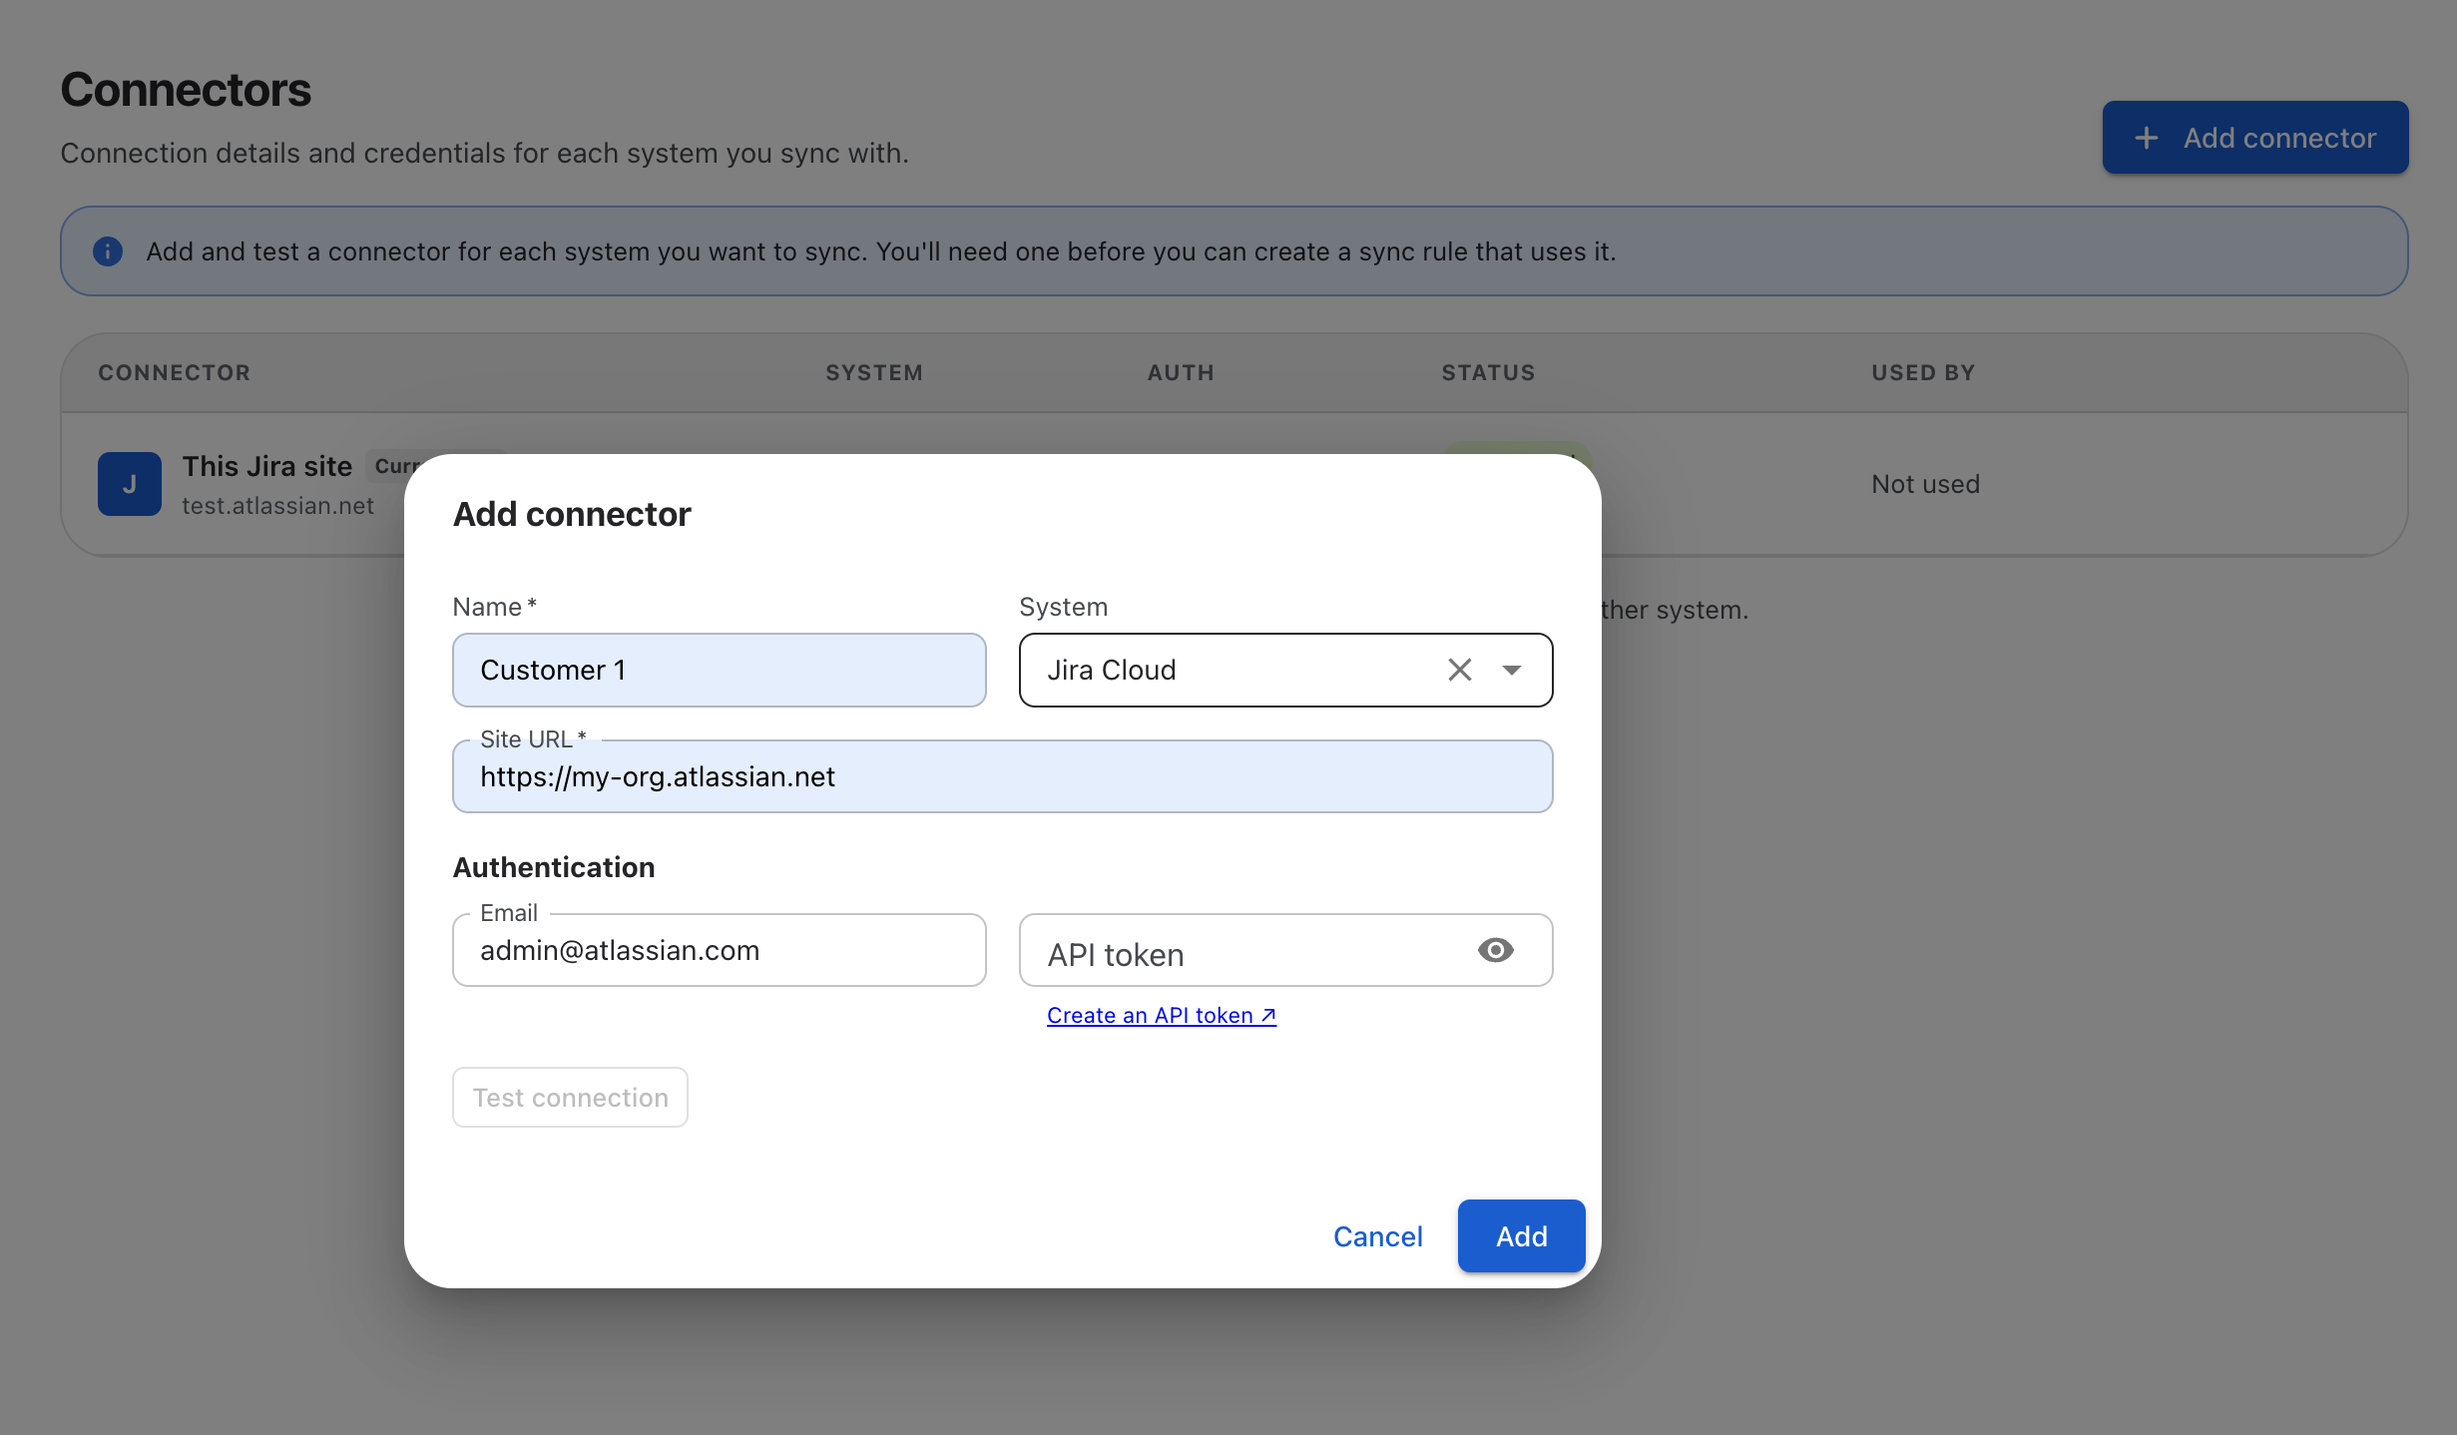2457x1435 pixels.
Task: Clear the Jira Cloud system selection
Action: pyautogui.click(x=1459, y=670)
